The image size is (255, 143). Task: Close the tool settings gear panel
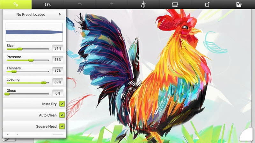tap(16, 4)
